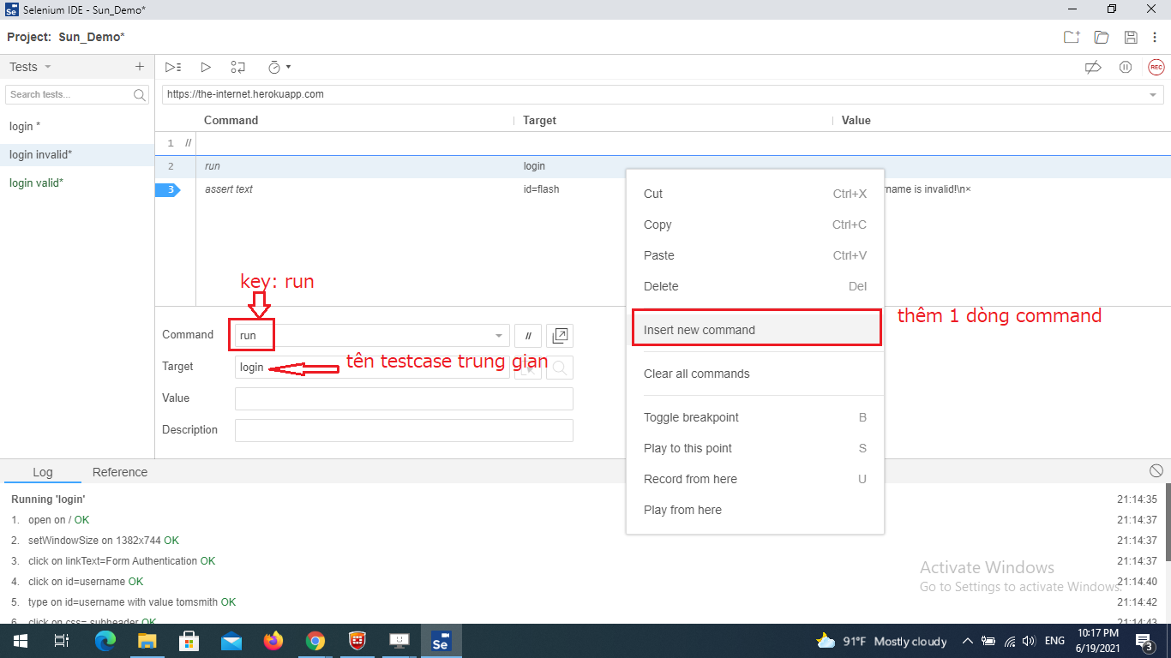Show hidden system tray icons
1171x658 pixels.
[968, 641]
